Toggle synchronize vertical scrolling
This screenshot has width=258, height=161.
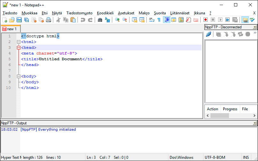click(x=135, y=20)
